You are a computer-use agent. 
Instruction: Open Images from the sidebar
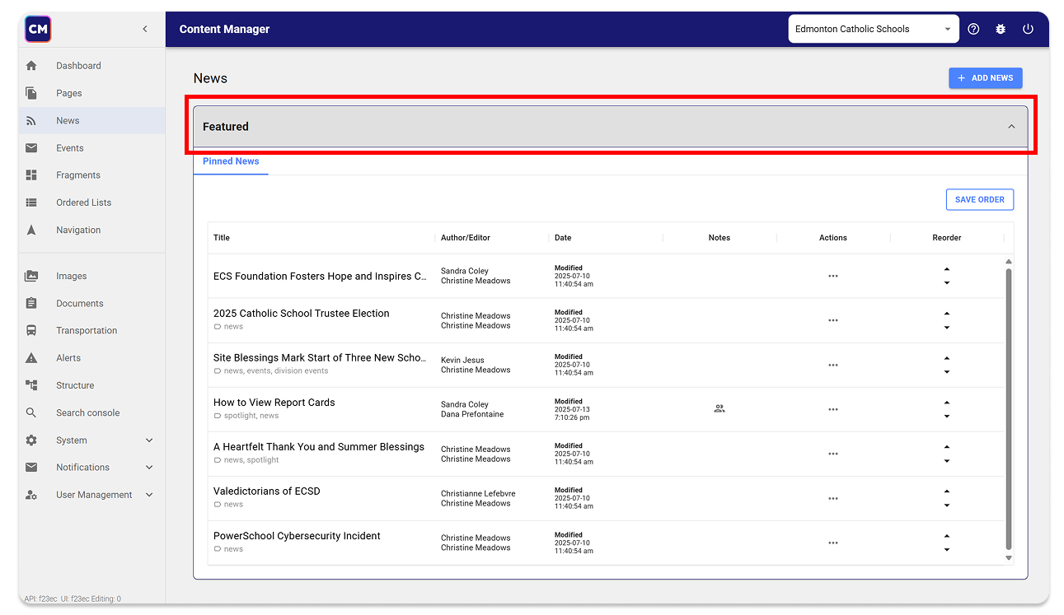(71, 276)
